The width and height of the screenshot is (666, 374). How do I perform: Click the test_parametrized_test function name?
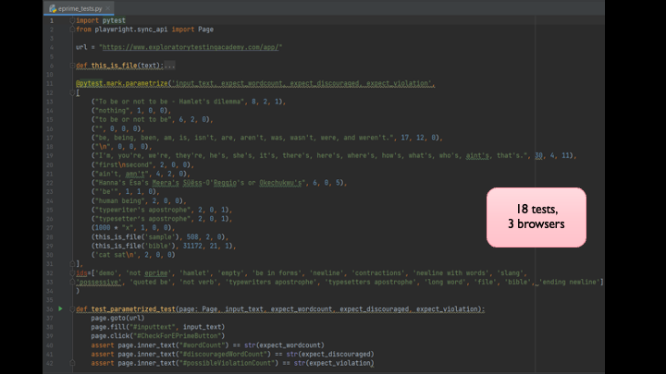click(x=133, y=309)
